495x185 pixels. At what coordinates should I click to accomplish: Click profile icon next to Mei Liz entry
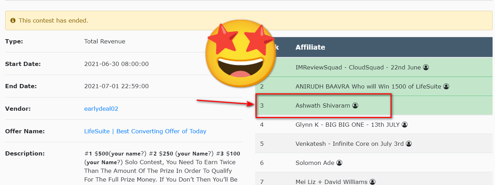(x=372, y=182)
